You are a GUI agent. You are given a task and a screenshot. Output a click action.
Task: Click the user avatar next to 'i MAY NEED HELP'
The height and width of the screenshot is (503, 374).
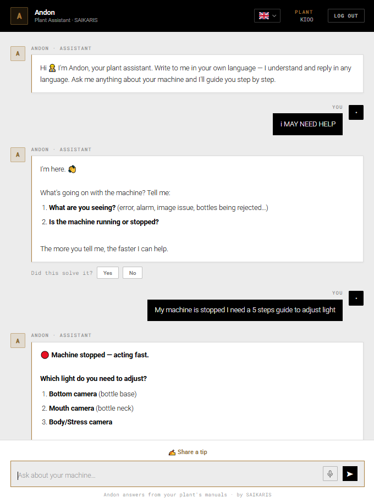click(356, 112)
